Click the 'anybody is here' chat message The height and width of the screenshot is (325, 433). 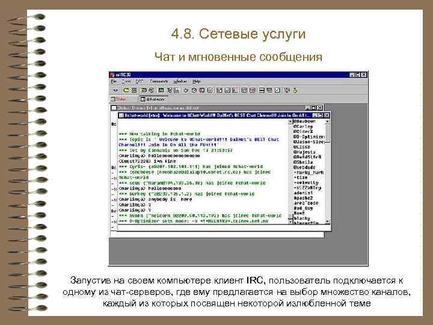(x=155, y=199)
